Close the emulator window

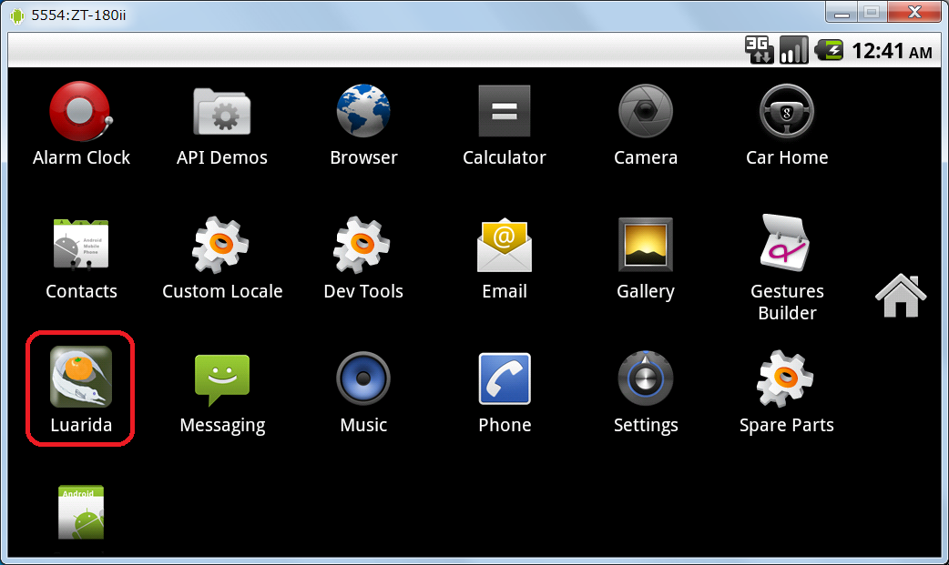pyautogui.click(x=914, y=12)
